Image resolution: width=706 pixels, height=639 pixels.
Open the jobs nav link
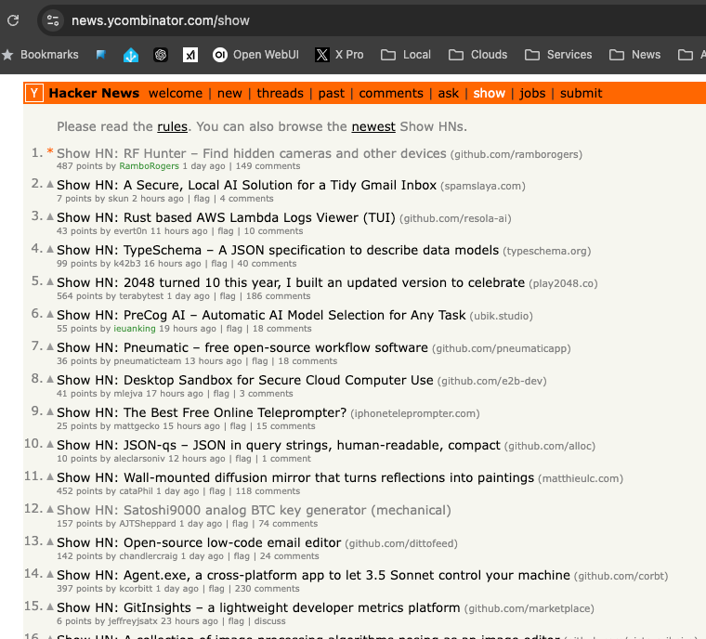point(532,93)
